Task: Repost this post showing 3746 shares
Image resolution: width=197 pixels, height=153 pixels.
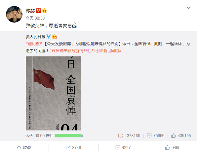Action: [x=73, y=148]
